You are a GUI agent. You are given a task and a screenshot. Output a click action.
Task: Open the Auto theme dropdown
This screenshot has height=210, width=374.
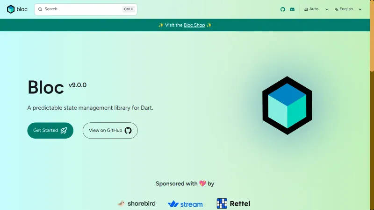316,9
